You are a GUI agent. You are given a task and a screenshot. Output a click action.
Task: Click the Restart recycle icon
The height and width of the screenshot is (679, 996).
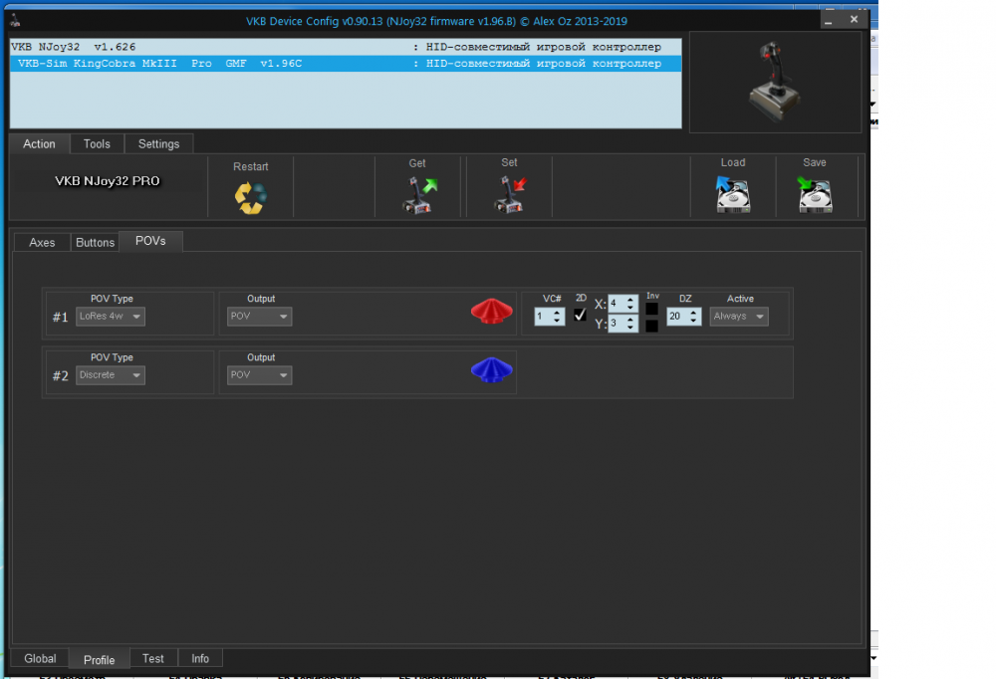(250, 198)
